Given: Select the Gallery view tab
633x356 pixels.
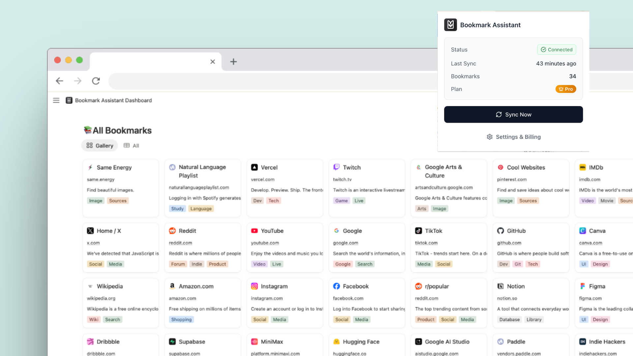Looking at the screenshot, I should click(x=99, y=145).
